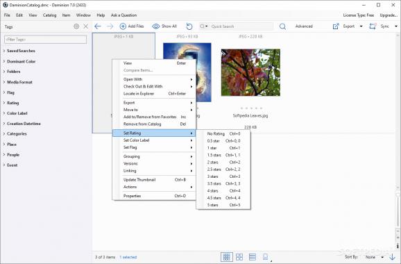Viewport: 401px width, 264px height.
Task: Set rating to 0.5 star
Action: 223,140
